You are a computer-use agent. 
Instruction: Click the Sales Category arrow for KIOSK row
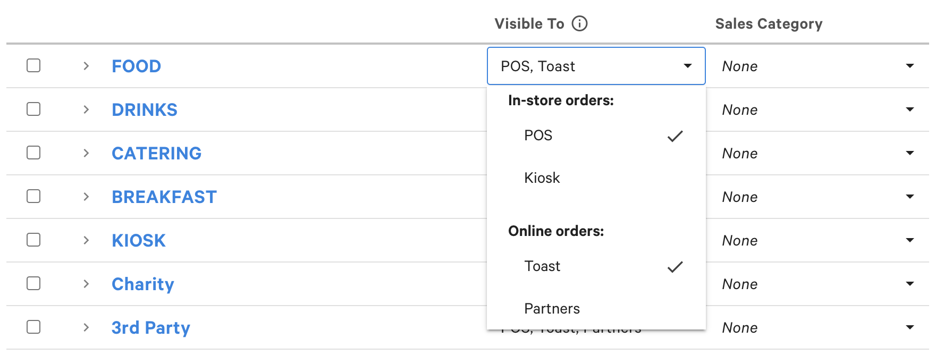(911, 240)
